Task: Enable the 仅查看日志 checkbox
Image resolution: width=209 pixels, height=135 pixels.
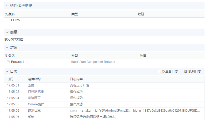Action: (x=159, y=71)
